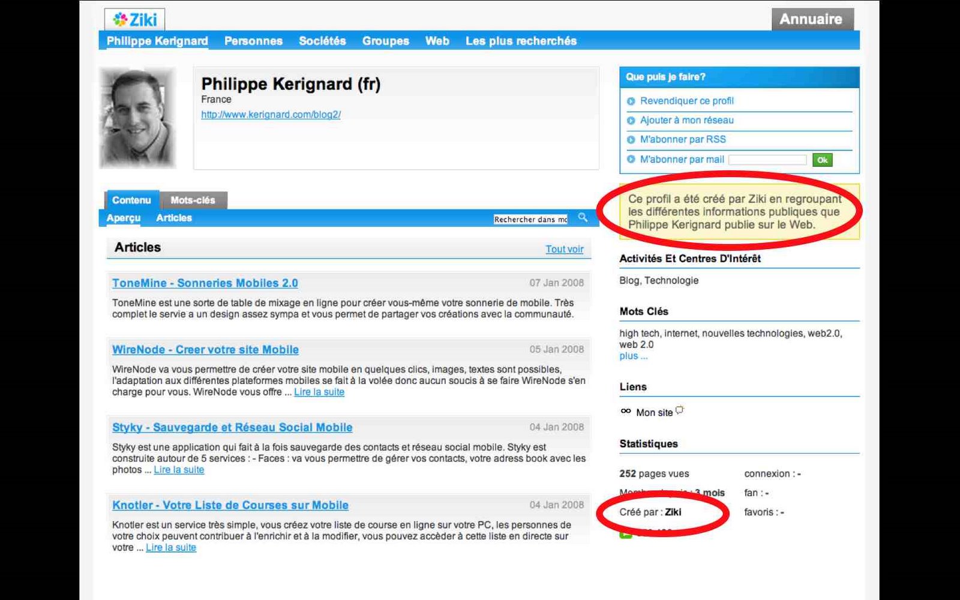Viewport: 960px width, 600px height.
Task: Click the arrow icon beside Ajouter à mon réseau
Action: 631,121
